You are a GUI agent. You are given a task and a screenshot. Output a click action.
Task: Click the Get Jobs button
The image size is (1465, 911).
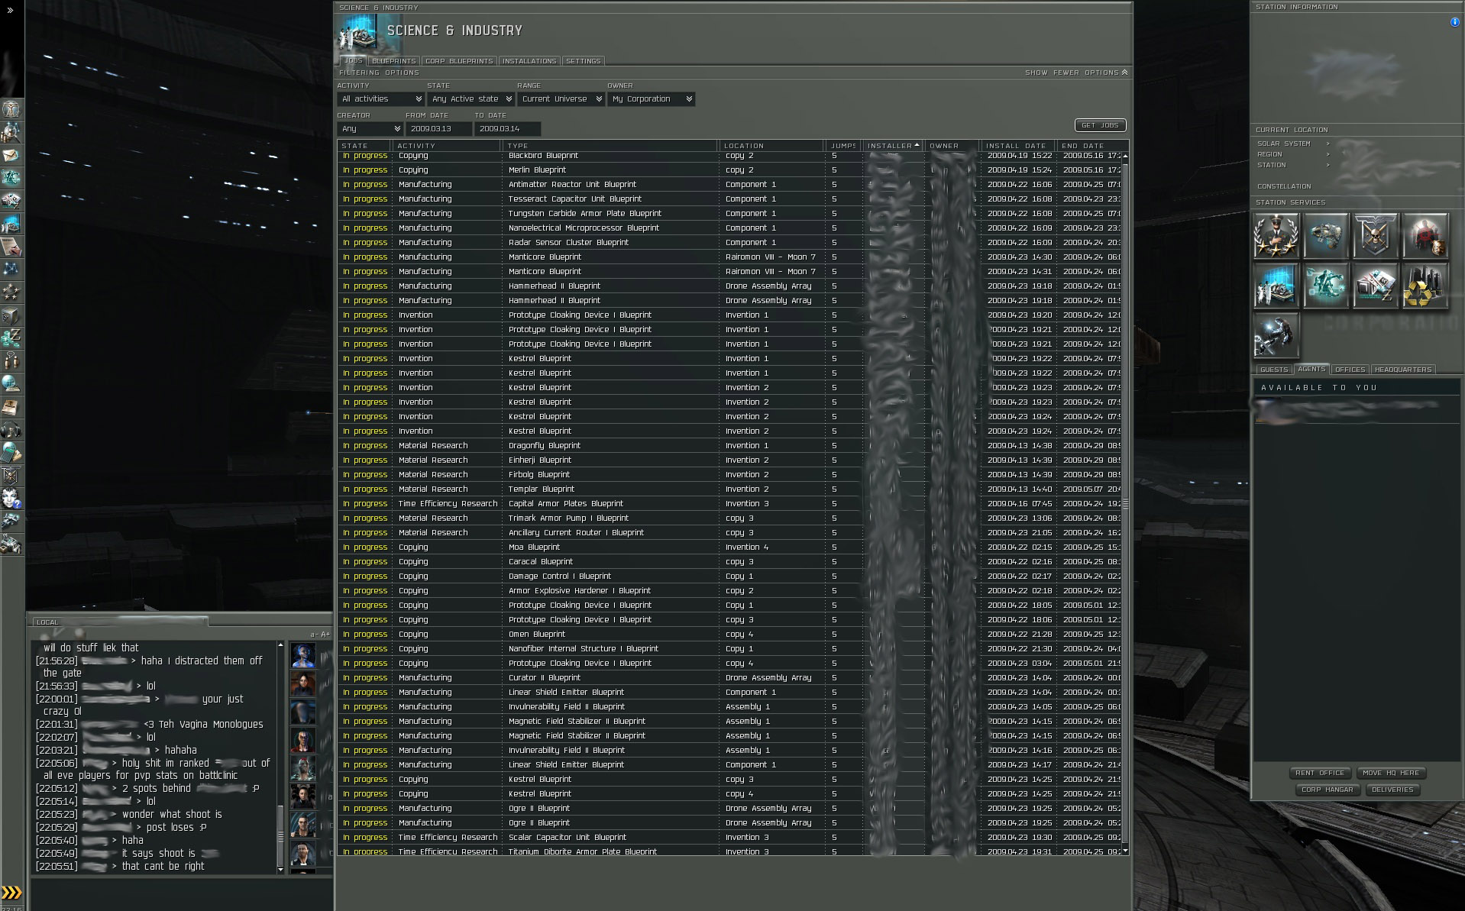coord(1100,125)
